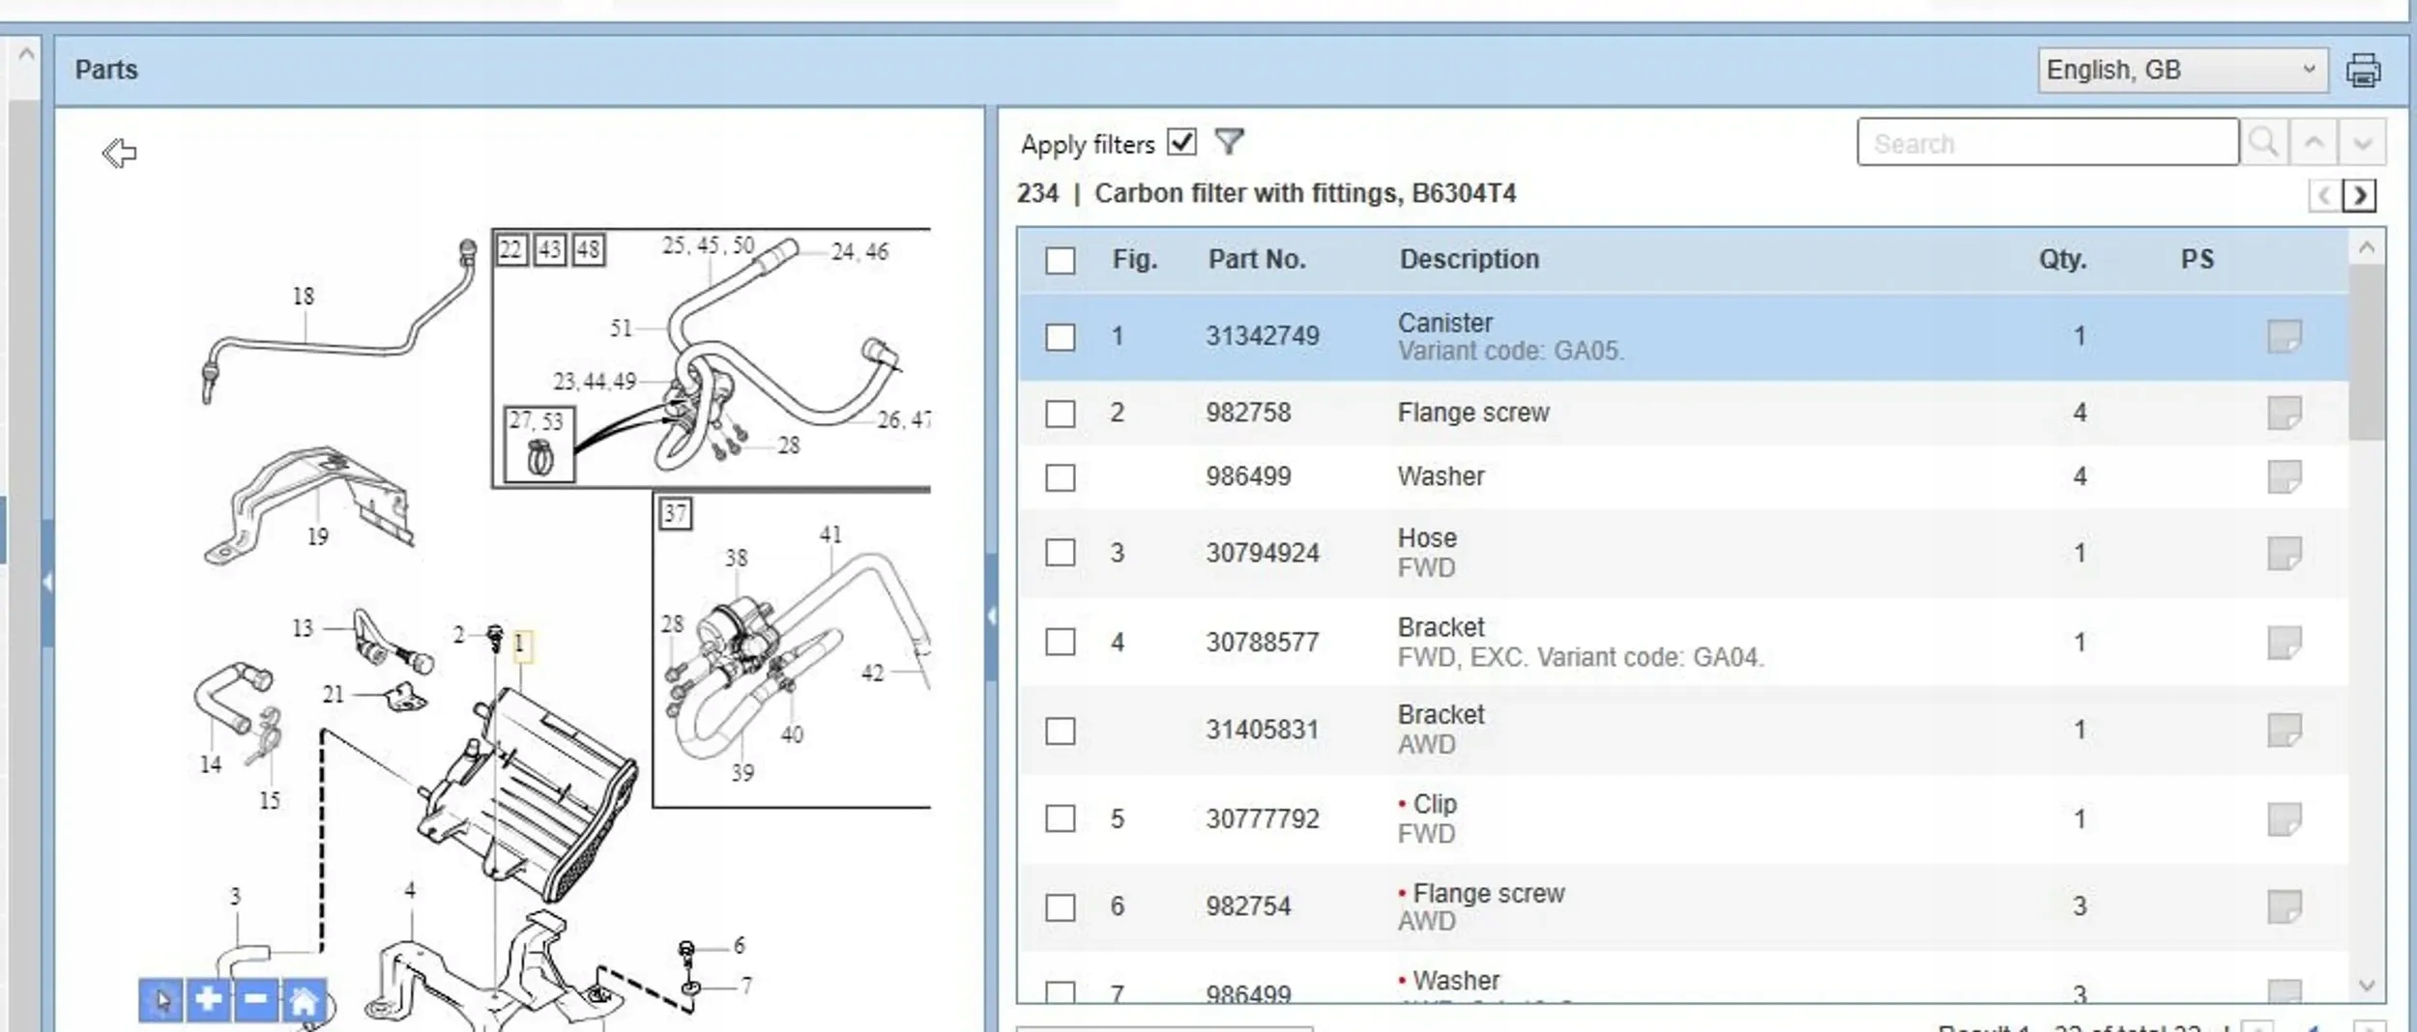This screenshot has height=1032, width=2417.
Task: Collapse the diagram pane splitter handle
Action: point(991,616)
